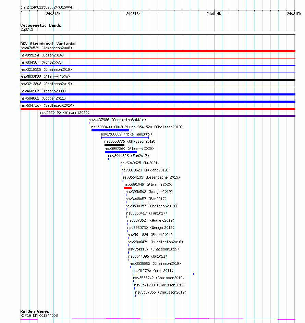Screen dimensions: 305x323
Task: Select nsv3541238 (Chaisson2019) label
Action: click(160, 285)
